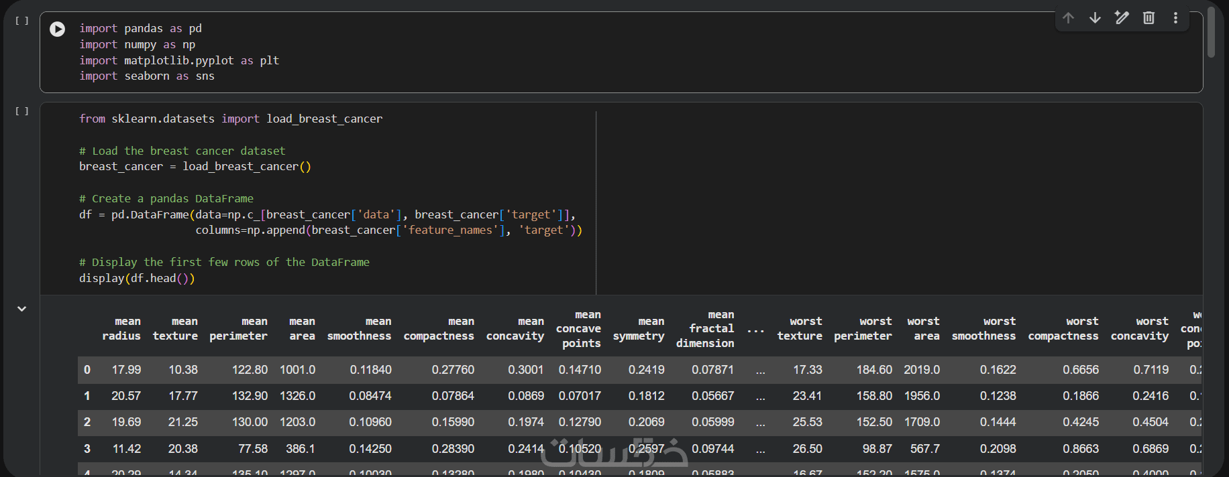This screenshot has height=477, width=1229.
Task: Open AI edit with the sparkle pencil
Action: point(1122,18)
